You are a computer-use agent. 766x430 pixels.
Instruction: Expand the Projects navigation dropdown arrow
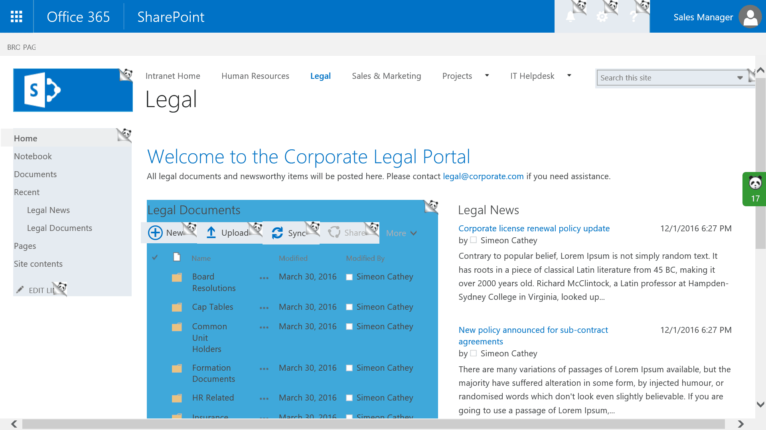coord(487,75)
